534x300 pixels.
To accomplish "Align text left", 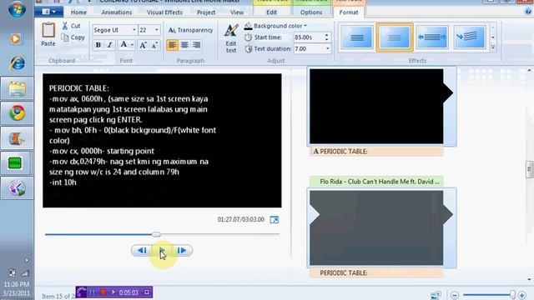I will pyautogui.click(x=173, y=45).
